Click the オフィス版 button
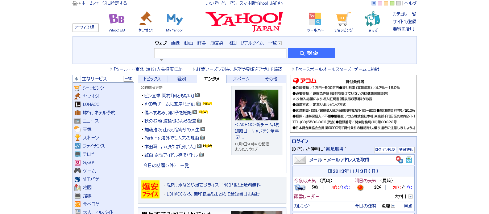Screen dimensions: 489x214 tap(86, 28)
